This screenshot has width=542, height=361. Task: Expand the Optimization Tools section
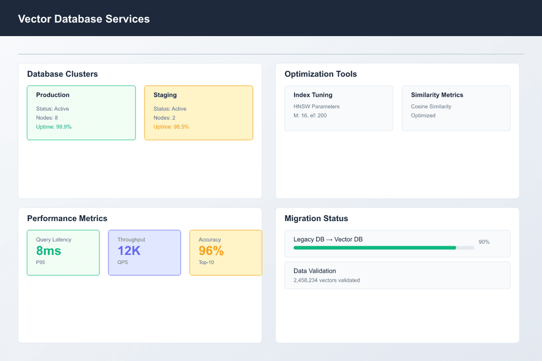coord(320,74)
